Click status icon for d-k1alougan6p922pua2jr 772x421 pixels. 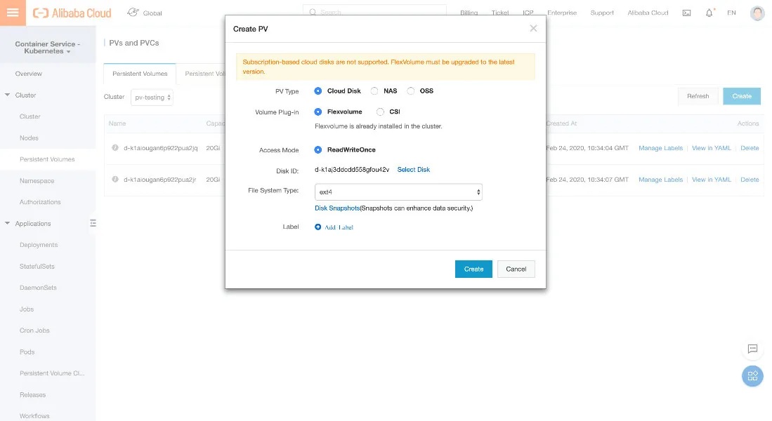115,179
